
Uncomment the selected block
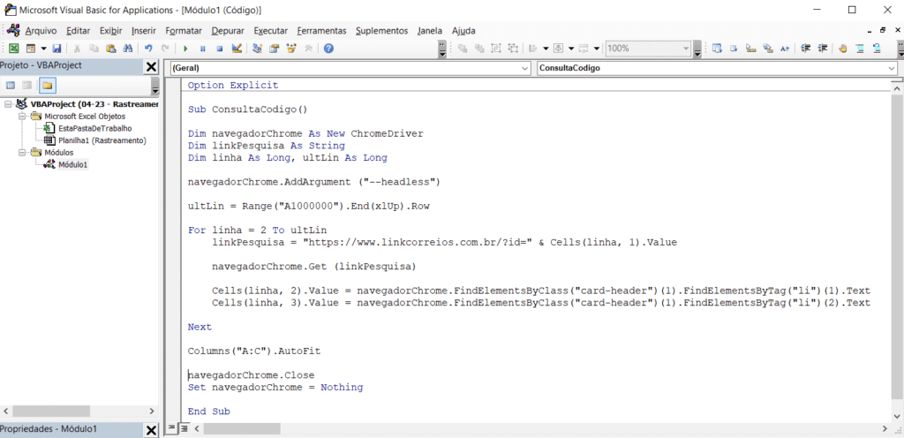[x=877, y=49]
